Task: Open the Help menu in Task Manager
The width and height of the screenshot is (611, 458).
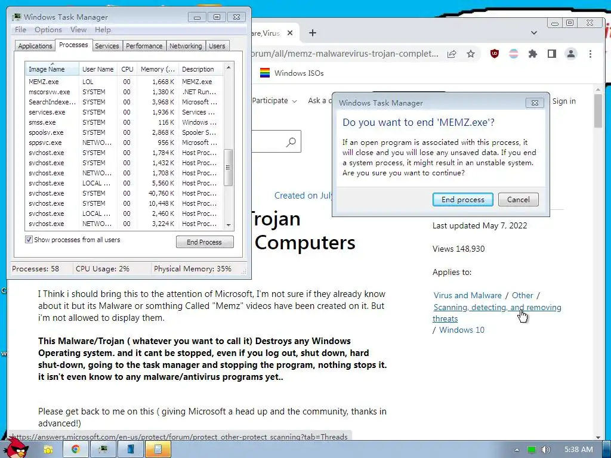Action: coord(103,30)
